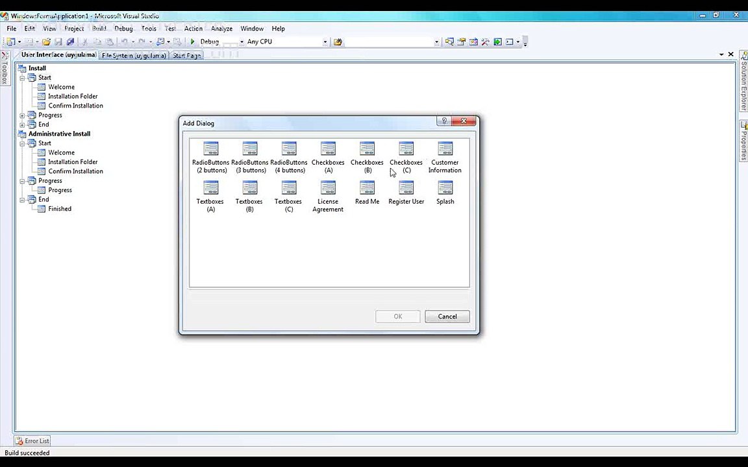748x467 pixels.
Task: Start debugging with green play arrow
Action: click(x=193, y=42)
